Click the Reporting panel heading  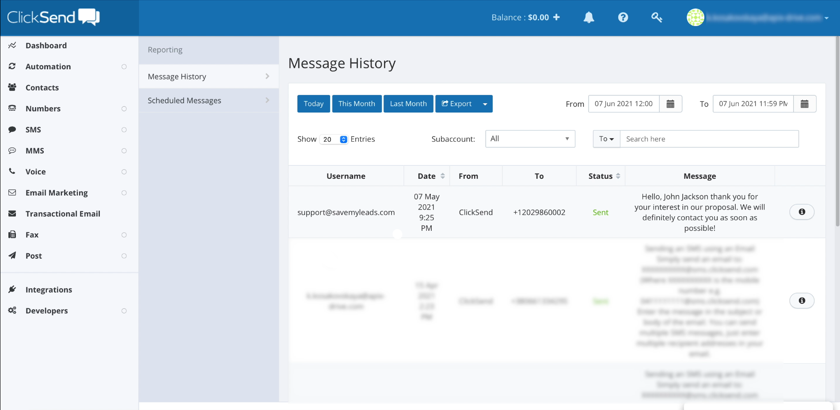165,50
